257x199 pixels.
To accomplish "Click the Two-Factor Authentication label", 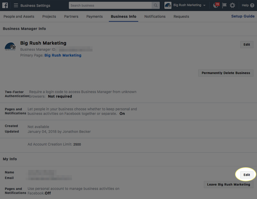I will [x=17, y=94].
